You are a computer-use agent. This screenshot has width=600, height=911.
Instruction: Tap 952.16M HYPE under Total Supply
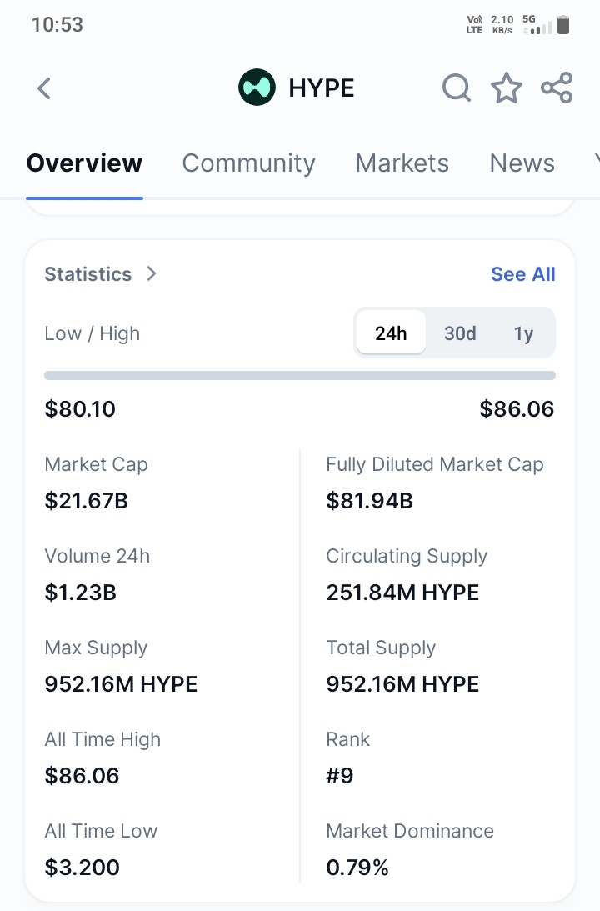(402, 684)
